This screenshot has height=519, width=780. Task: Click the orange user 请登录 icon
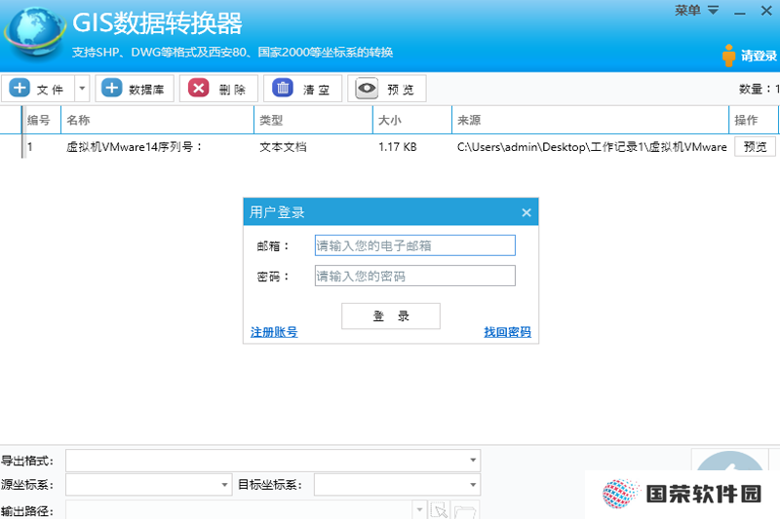click(x=728, y=56)
